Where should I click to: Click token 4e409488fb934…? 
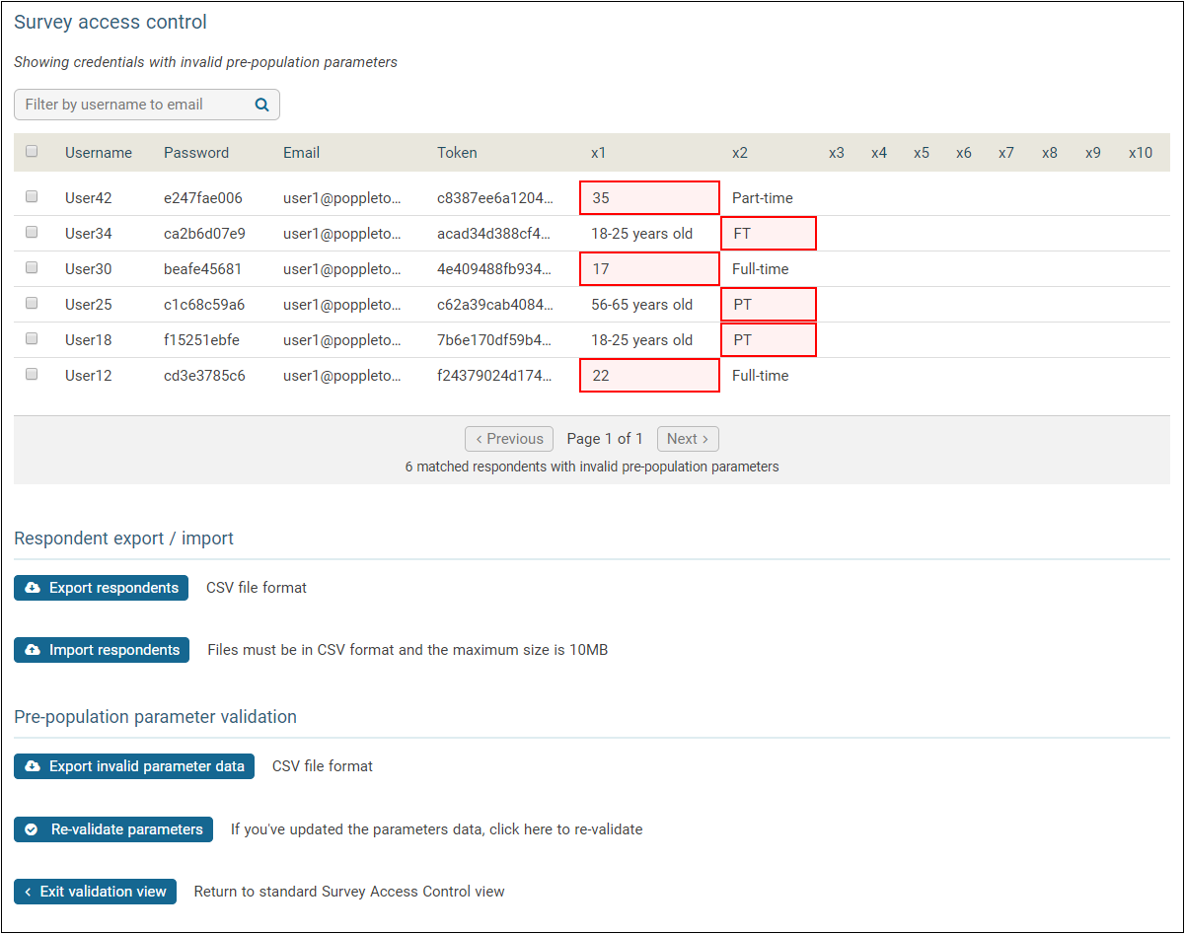pyautogui.click(x=495, y=269)
